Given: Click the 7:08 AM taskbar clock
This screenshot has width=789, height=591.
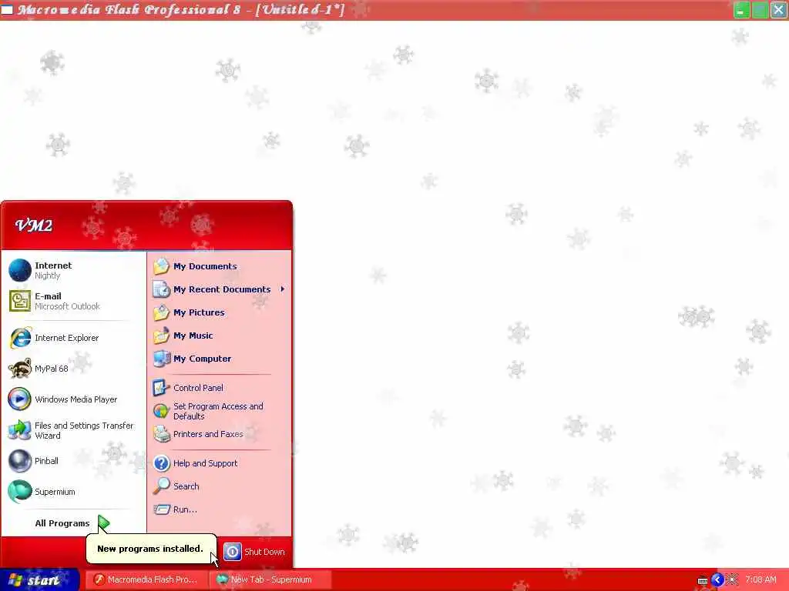Looking at the screenshot, I should [760, 580].
